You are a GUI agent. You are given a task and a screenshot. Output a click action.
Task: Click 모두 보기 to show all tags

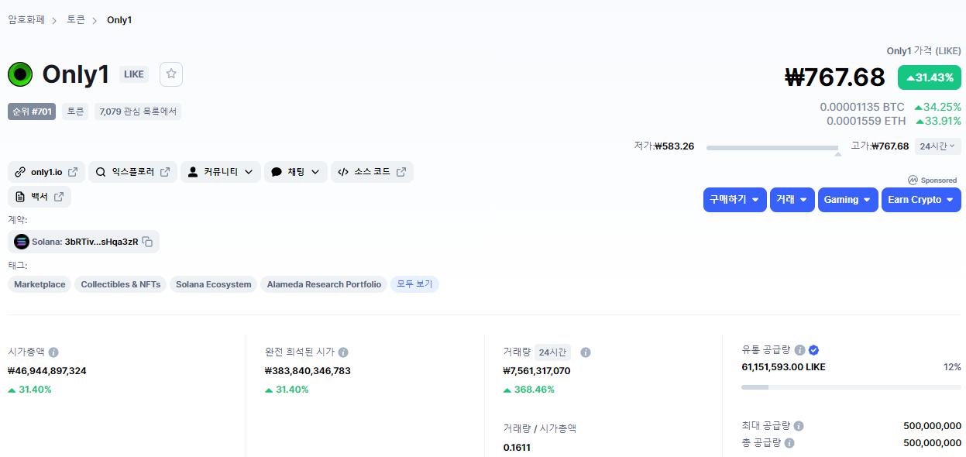(x=414, y=284)
